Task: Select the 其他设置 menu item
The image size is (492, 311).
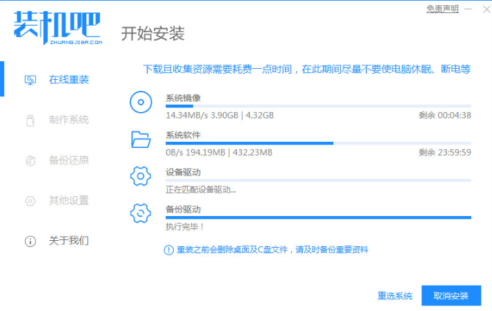Action: click(x=68, y=201)
